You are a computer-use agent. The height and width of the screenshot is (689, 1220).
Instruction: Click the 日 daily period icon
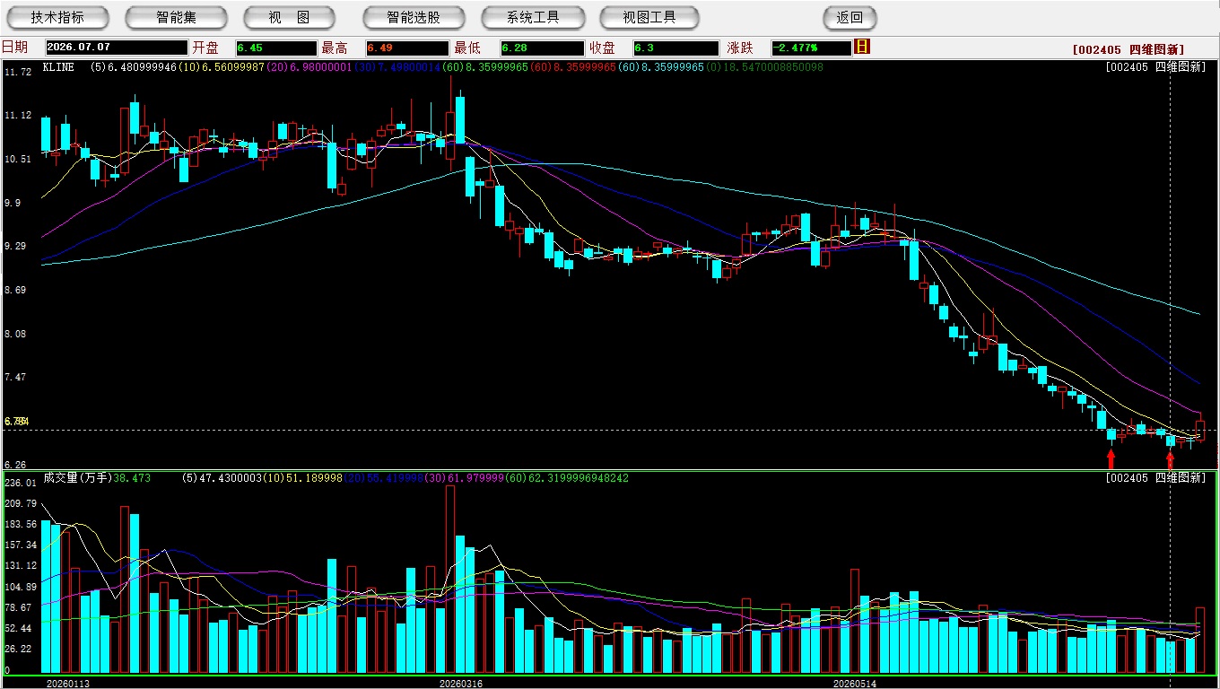point(862,47)
